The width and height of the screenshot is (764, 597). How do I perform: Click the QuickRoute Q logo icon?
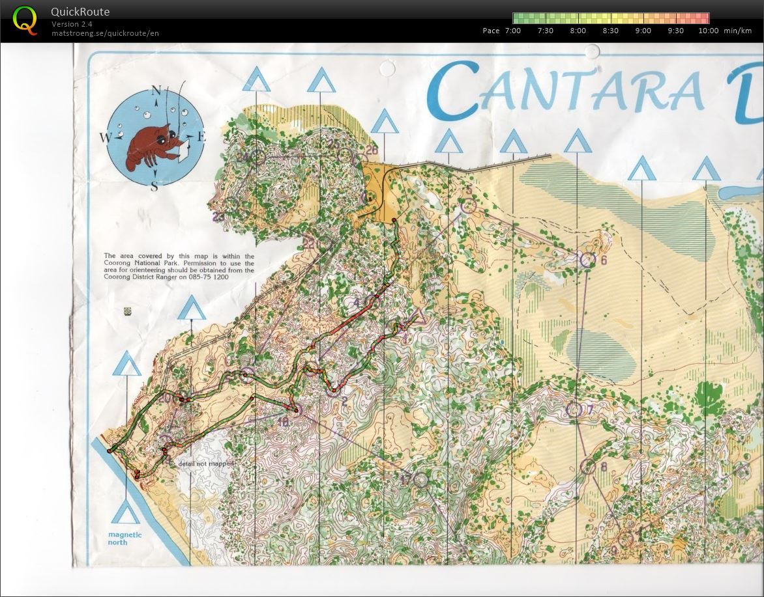click(x=25, y=20)
